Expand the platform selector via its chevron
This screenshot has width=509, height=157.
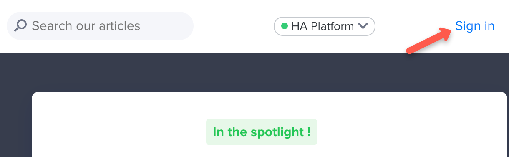click(x=363, y=26)
